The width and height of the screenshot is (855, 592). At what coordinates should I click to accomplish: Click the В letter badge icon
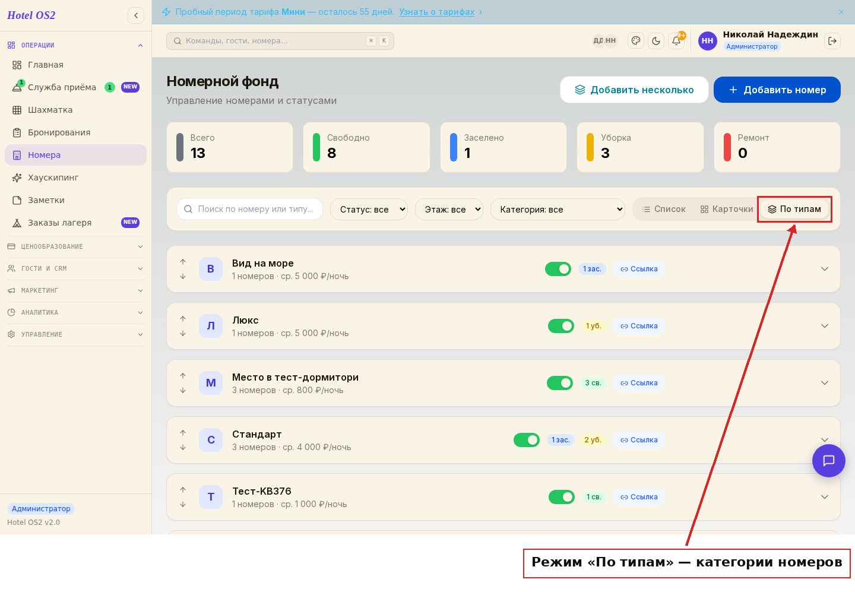(211, 269)
